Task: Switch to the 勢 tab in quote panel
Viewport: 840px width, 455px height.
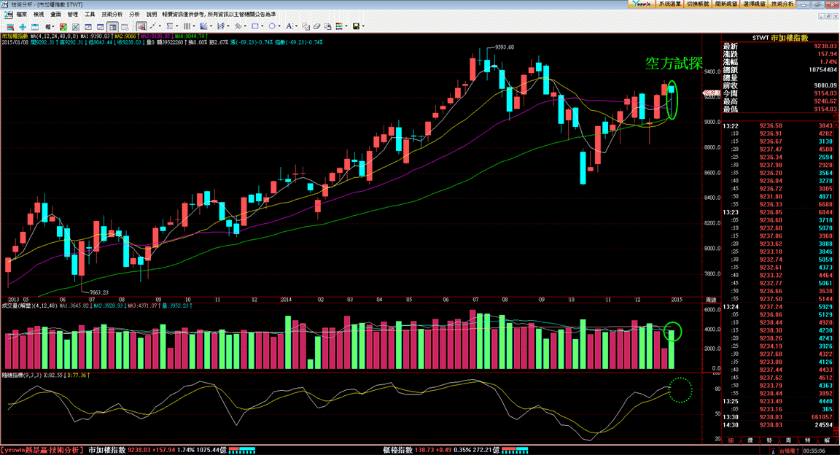Action: tap(769, 440)
